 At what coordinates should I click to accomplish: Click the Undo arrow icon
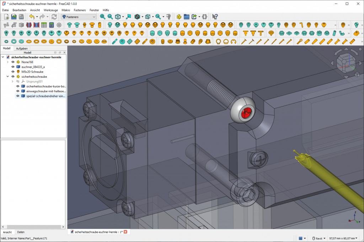pos(32,17)
